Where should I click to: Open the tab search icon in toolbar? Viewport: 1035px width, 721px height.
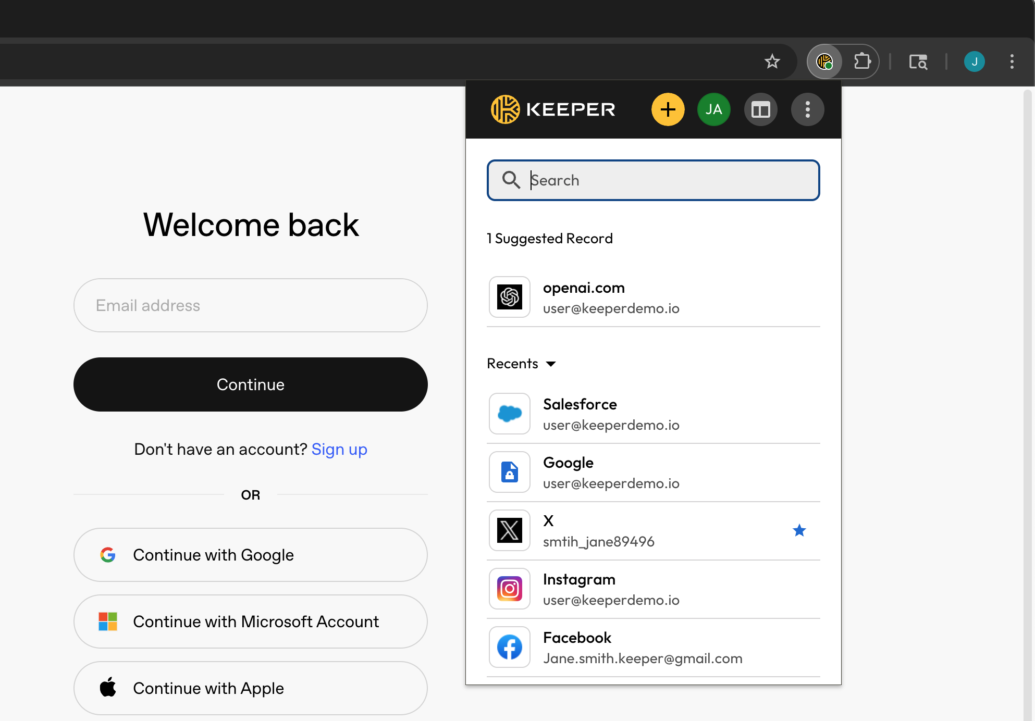click(x=918, y=61)
